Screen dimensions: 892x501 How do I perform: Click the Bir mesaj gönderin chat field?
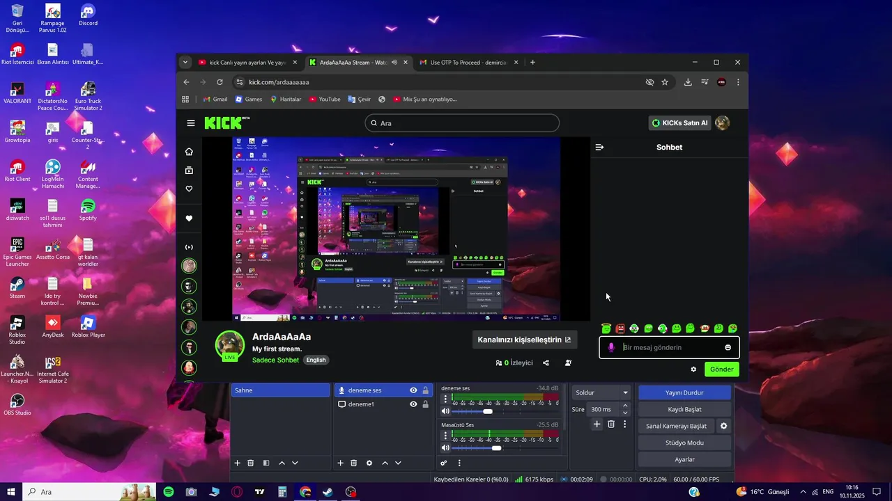(x=669, y=347)
